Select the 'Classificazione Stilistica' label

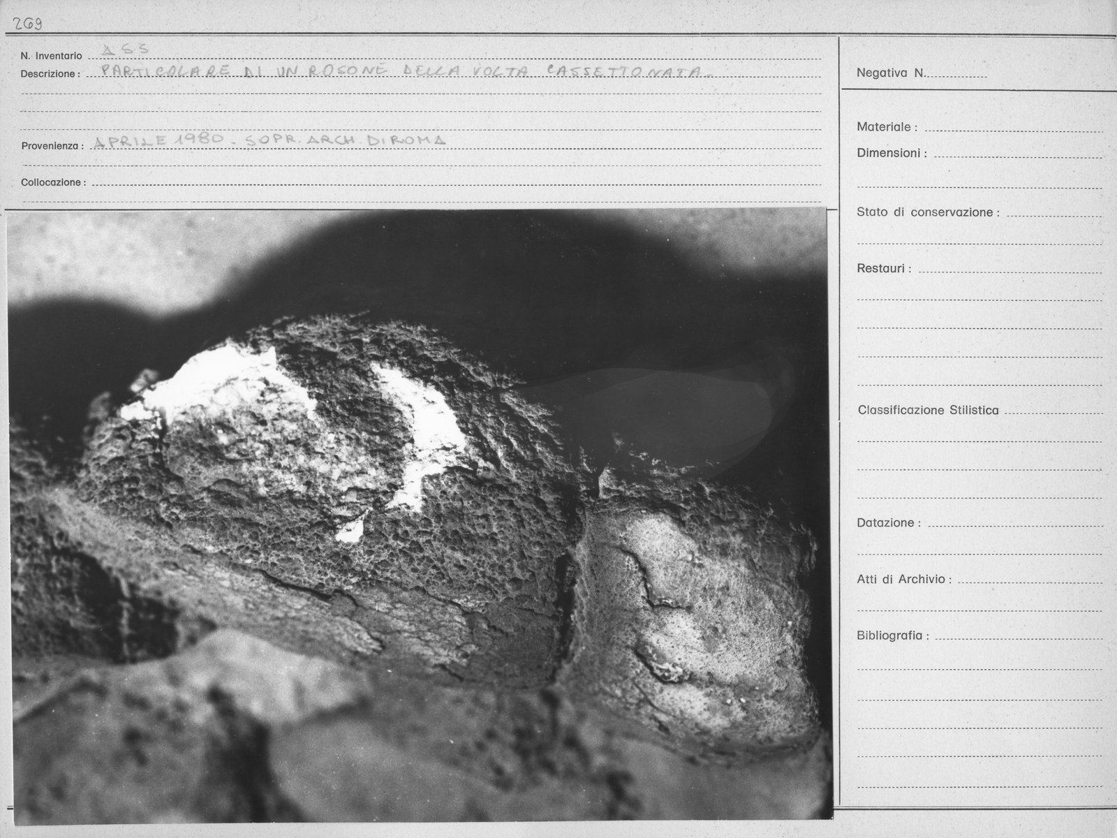click(x=928, y=411)
